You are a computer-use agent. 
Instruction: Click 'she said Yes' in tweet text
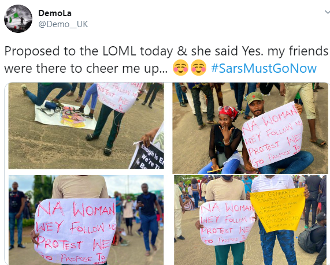(x=227, y=51)
